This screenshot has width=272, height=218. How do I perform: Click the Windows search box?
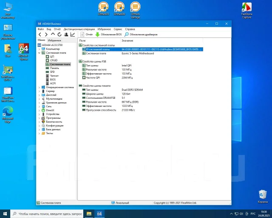click(x=47, y=214)
